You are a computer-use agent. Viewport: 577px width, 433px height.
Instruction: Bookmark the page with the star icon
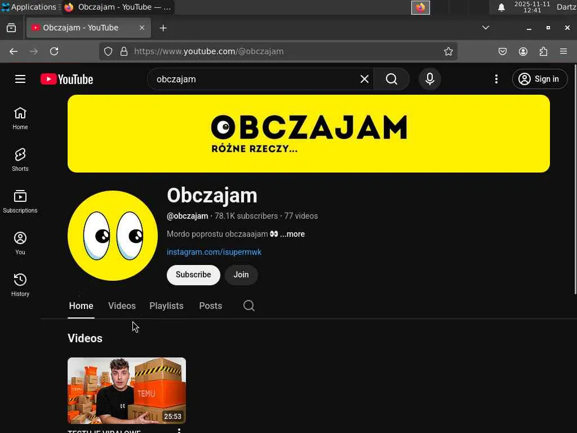[x=448, y=51]
